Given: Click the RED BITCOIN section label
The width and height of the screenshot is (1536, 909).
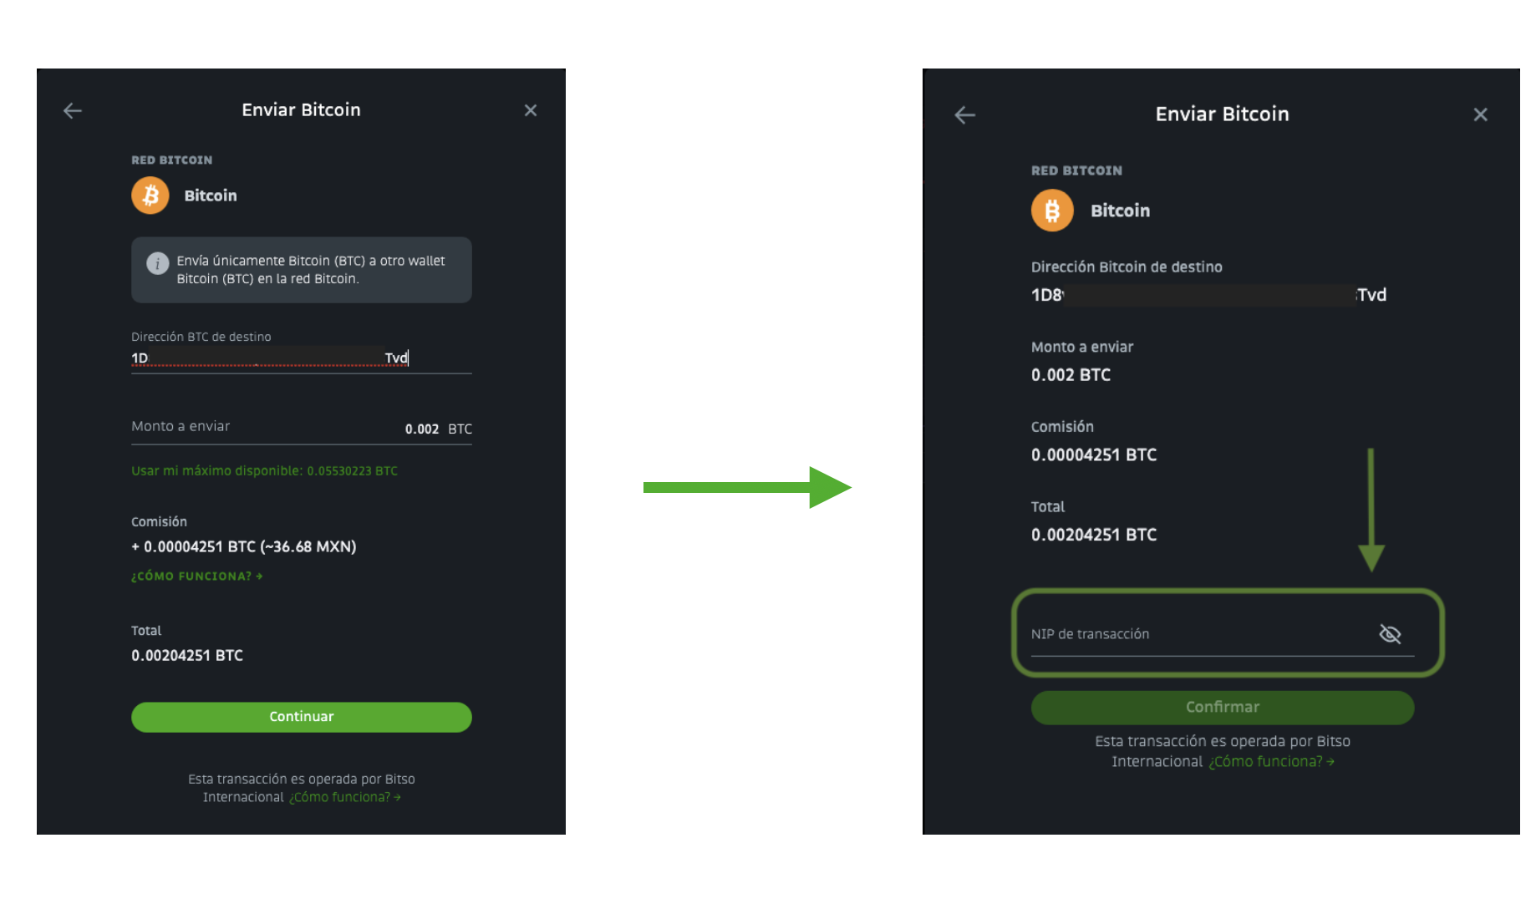Looking at the screenshot, I should [x=172, y=160].
